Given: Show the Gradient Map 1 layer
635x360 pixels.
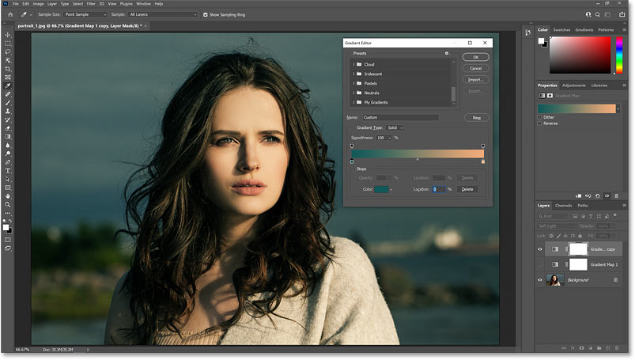Looking at the screenshot, I should click(540, 265).
